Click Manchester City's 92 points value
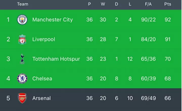182x111 pixels. 168,20
